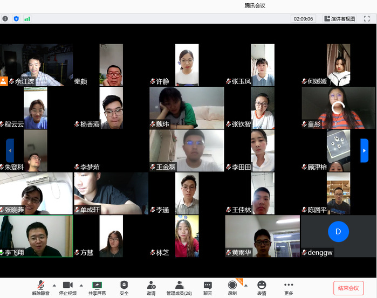Enter full screen mode via top-right icon
Viewport: 377px width, 298px height.
(x=366, y=18)
